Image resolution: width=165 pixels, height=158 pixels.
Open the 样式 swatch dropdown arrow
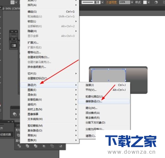tap(148, 2)
